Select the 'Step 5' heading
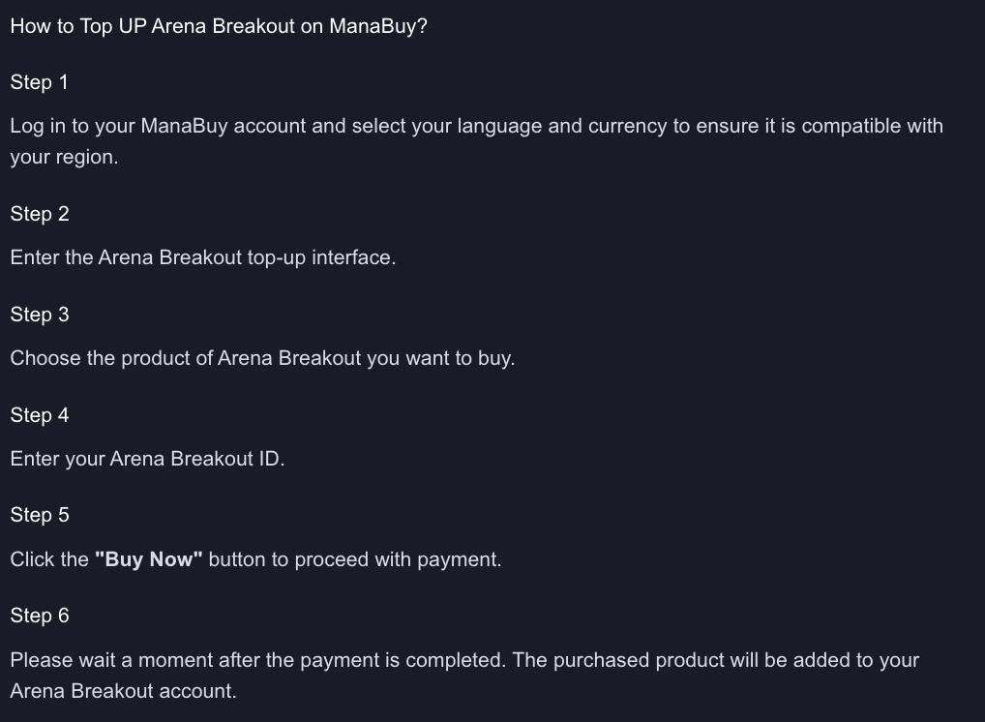This screenshot has height=722, width=985. point(40,515)
